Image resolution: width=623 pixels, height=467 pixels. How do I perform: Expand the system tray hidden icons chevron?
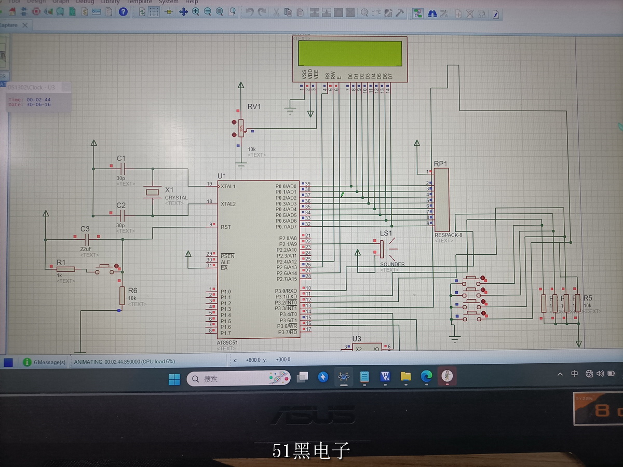pos(560,374)
